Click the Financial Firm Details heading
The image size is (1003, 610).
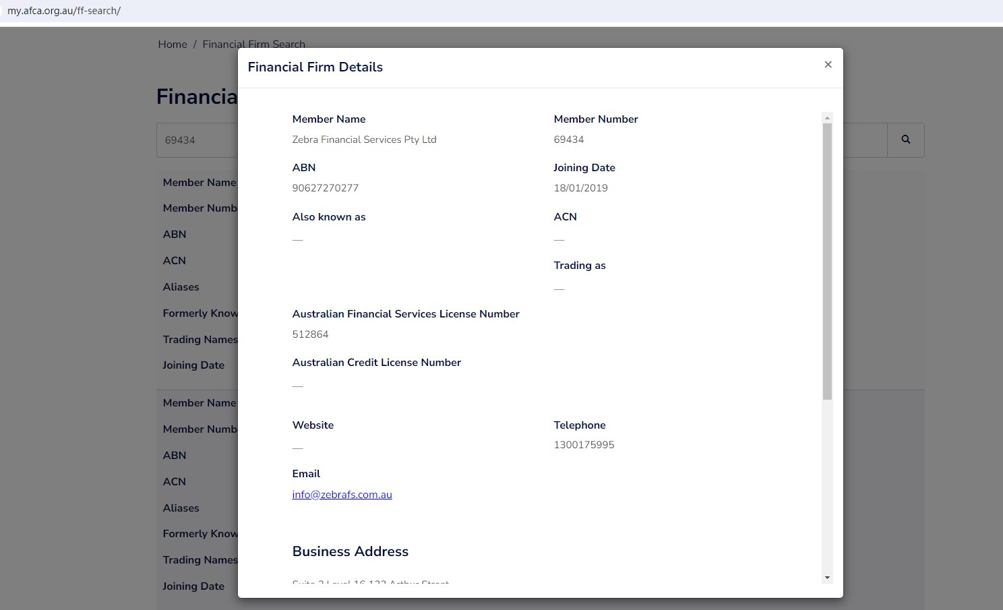315,67
